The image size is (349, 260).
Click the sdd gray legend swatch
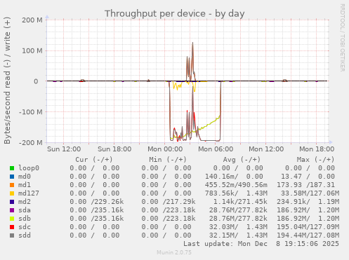tap(12, 235)
